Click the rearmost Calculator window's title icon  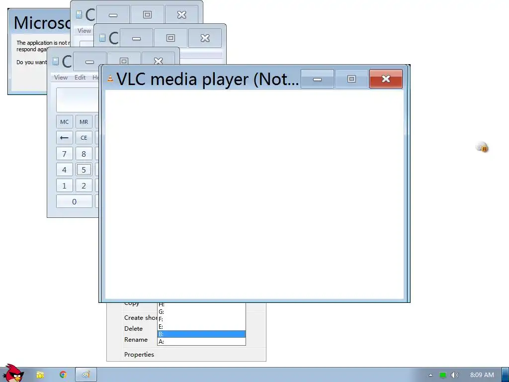pyautogui.click(x=79, y=14)
